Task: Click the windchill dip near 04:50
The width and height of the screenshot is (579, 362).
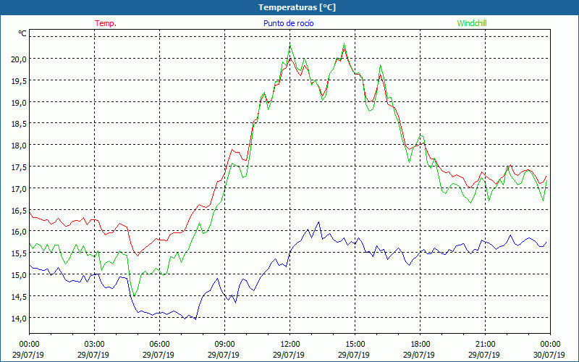Action: 135,295
